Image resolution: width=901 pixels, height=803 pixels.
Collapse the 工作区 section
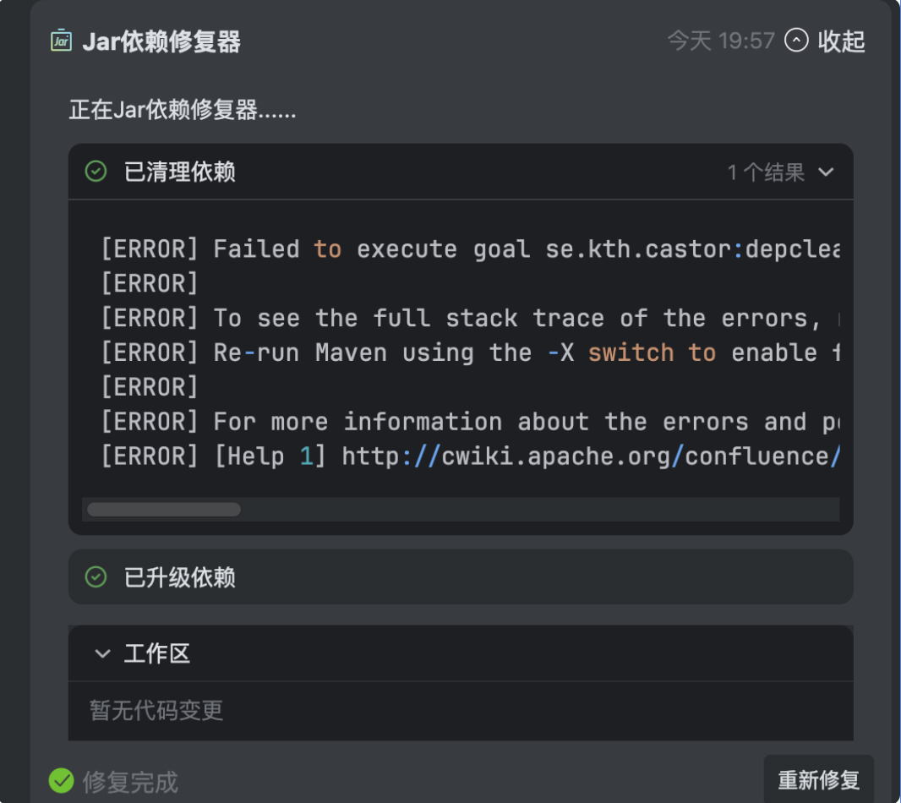102,653
